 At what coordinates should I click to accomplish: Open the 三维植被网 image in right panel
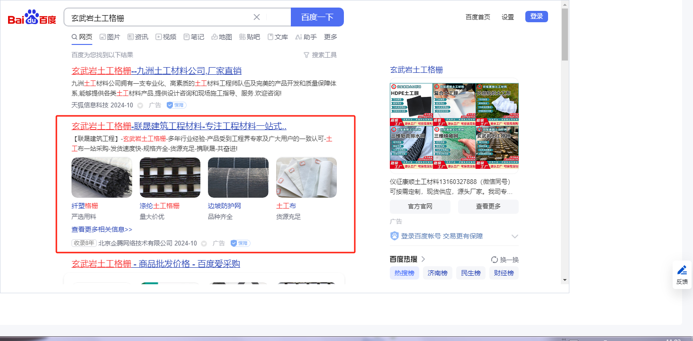(454, 148)
